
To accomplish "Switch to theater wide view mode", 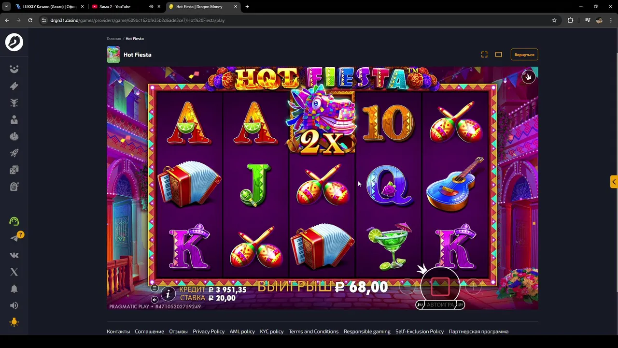I will [499, 55].
